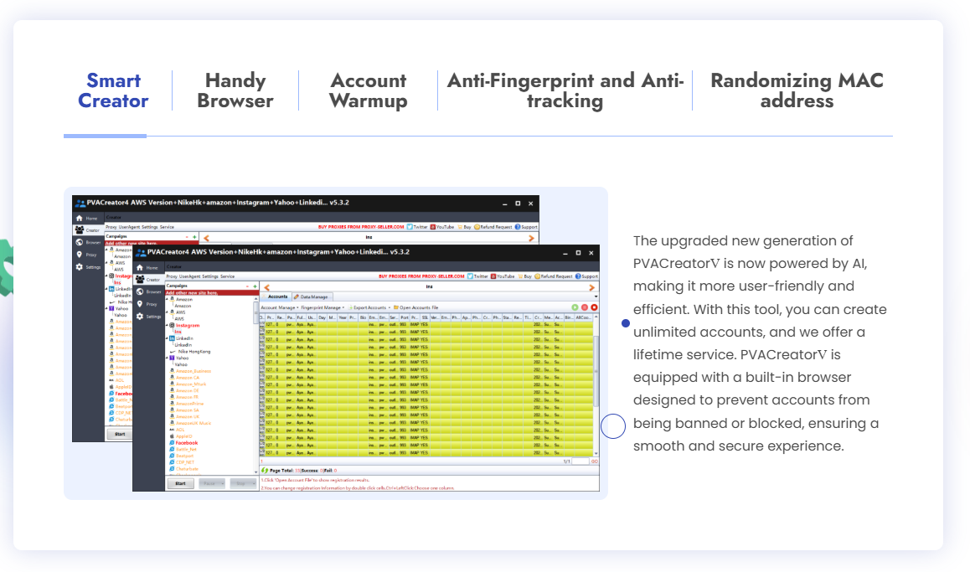Screen dimensions: 970x572
Task: Select AppleID site in front window list
Action: [183, 436]
